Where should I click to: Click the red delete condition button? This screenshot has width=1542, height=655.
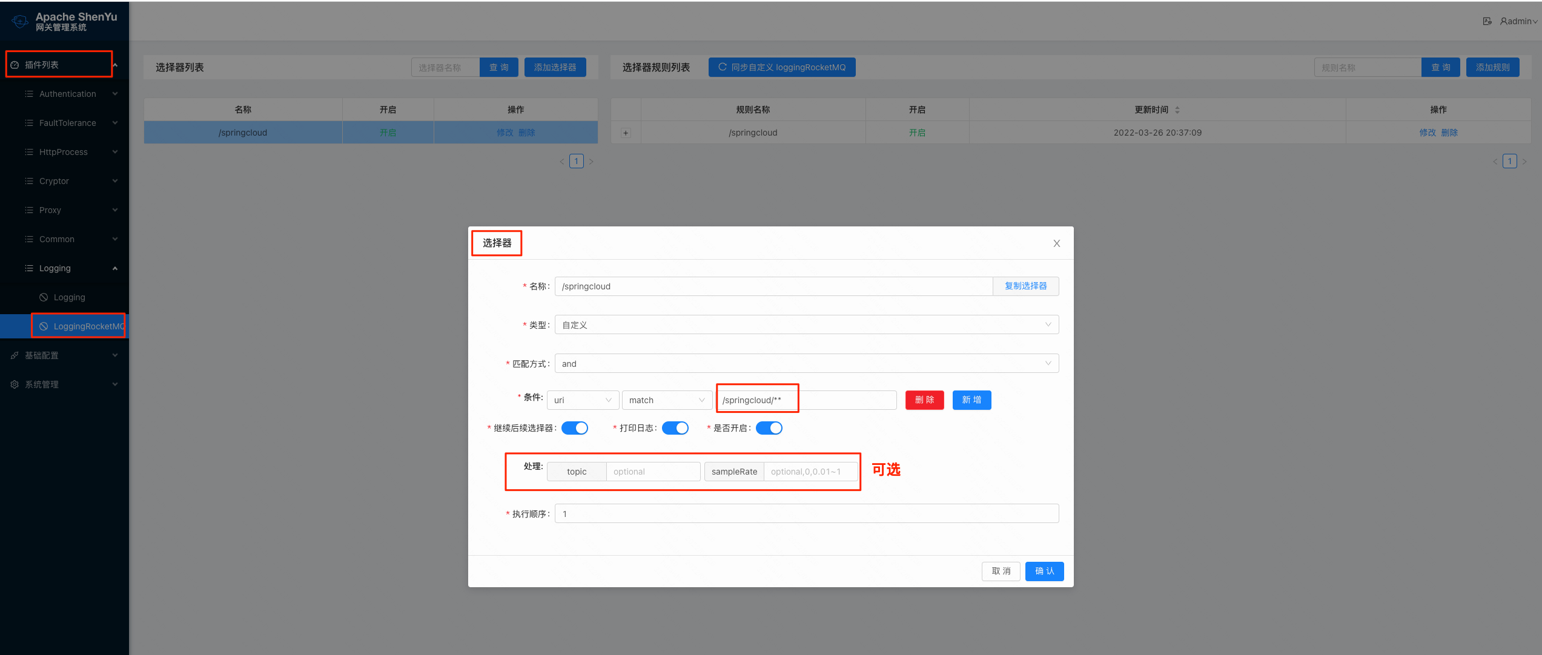pyautogui.click(x=924, y=400)
